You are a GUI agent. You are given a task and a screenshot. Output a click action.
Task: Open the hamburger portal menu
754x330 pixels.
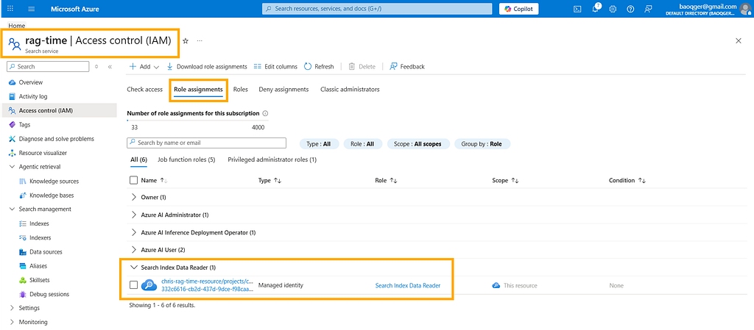coord(32,9)
